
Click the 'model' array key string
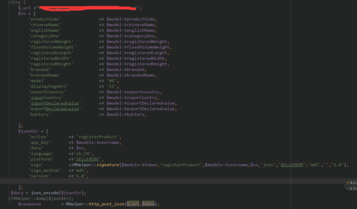pyautogui.click(x=37, y=81)
